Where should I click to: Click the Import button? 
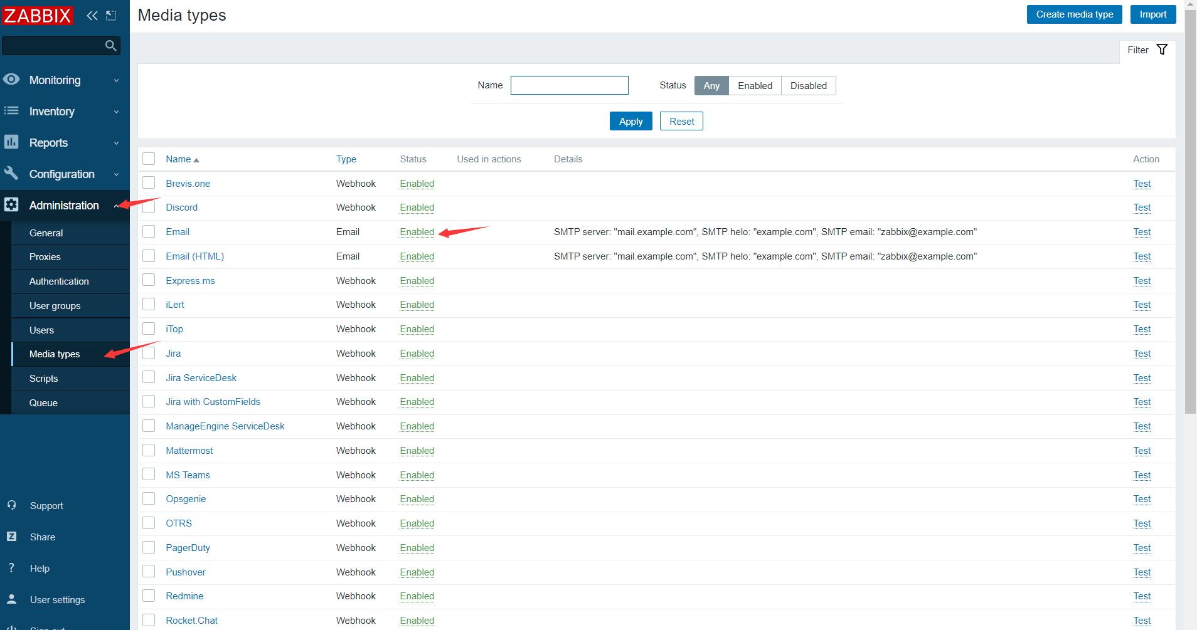point(1153,14)
